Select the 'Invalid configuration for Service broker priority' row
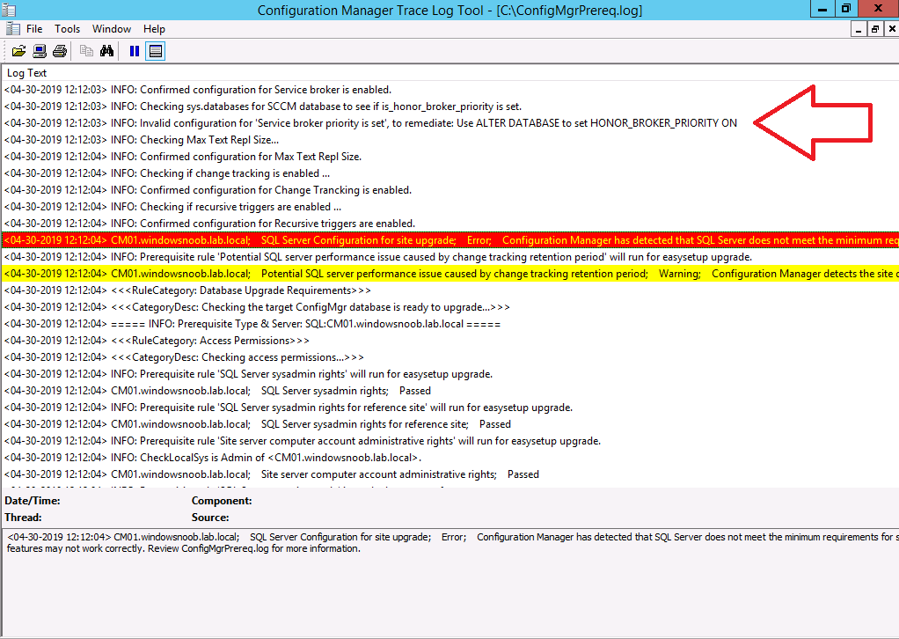The image size is (899, 639). [x=450, y=122]
